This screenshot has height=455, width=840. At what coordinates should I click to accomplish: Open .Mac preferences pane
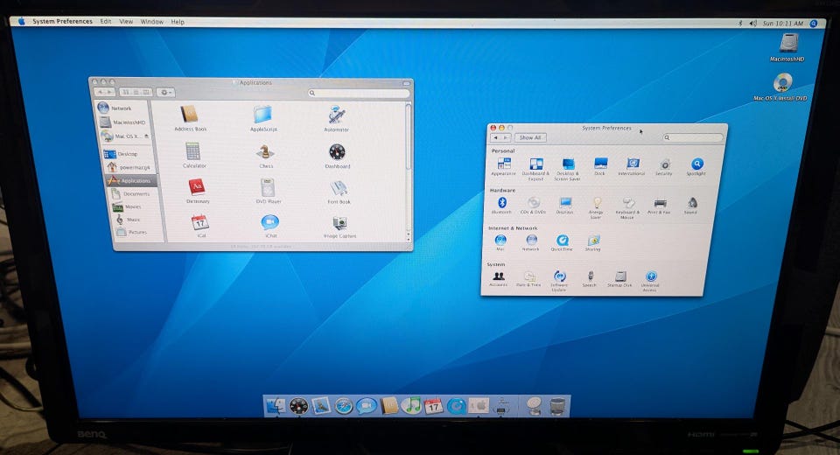[500, 242]
